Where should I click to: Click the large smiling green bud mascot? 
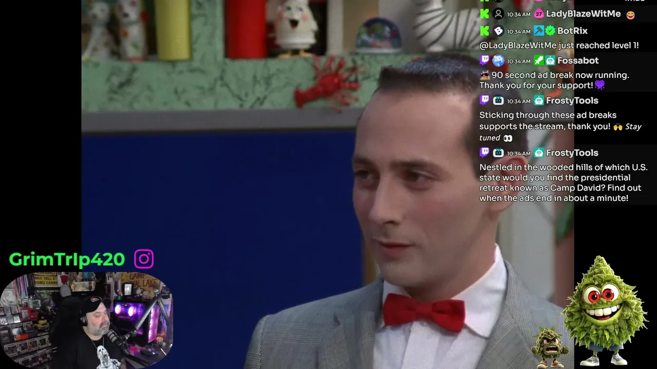coord(605,310)
